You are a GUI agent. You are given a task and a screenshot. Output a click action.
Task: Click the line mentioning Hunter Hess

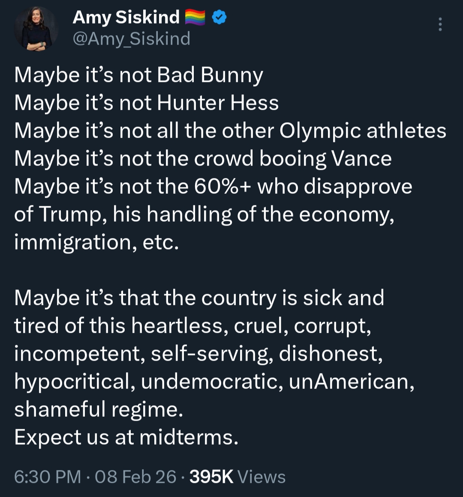coord(146,103)
